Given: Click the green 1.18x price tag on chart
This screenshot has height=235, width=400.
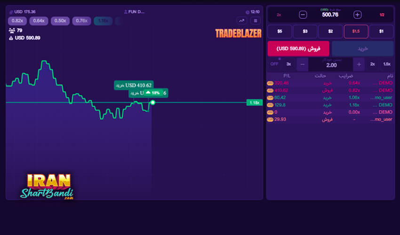Looking at the screenshot, I should pyautogui.click(x=254, y=103).
